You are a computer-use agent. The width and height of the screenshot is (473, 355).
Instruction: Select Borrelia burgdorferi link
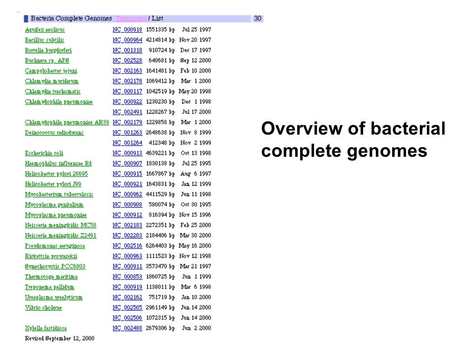coord(48,50)
